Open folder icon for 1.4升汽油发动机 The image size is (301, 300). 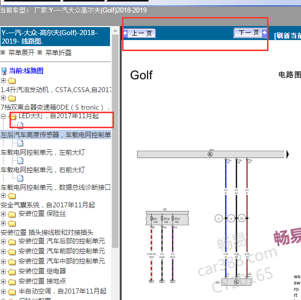(12, 81)
